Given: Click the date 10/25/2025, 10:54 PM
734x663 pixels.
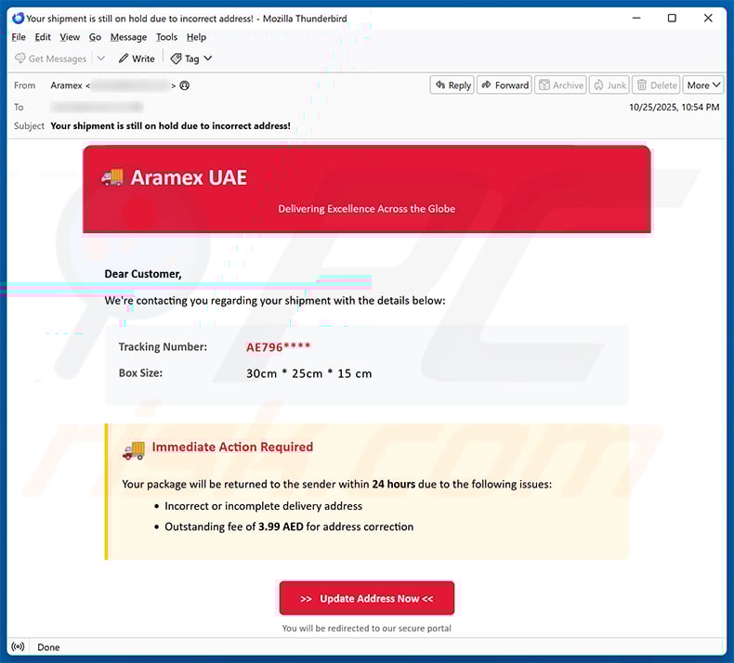Looking at the screenshot, I should pos(675,107).
